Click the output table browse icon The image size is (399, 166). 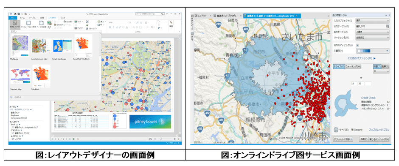(x=388, y=26)
